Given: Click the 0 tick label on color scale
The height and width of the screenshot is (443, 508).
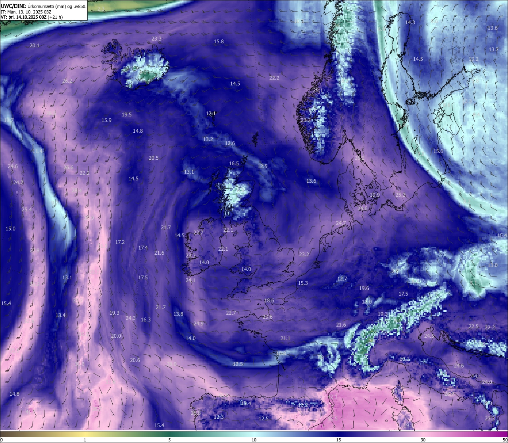Looking at the screenshot, I should click(x=2, y=440).
